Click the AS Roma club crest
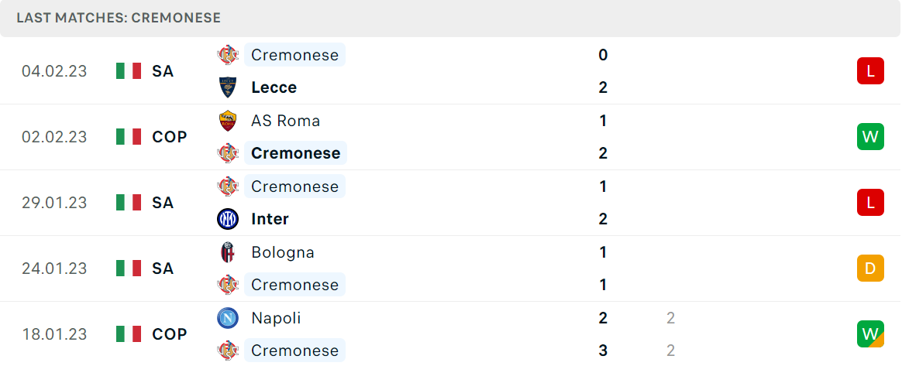 pyautogui.click(x=228, y=121)
